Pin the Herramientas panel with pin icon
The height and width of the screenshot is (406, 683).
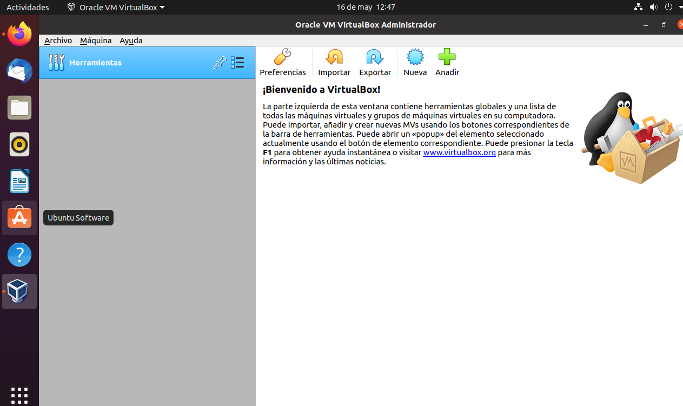click(220, 63)
